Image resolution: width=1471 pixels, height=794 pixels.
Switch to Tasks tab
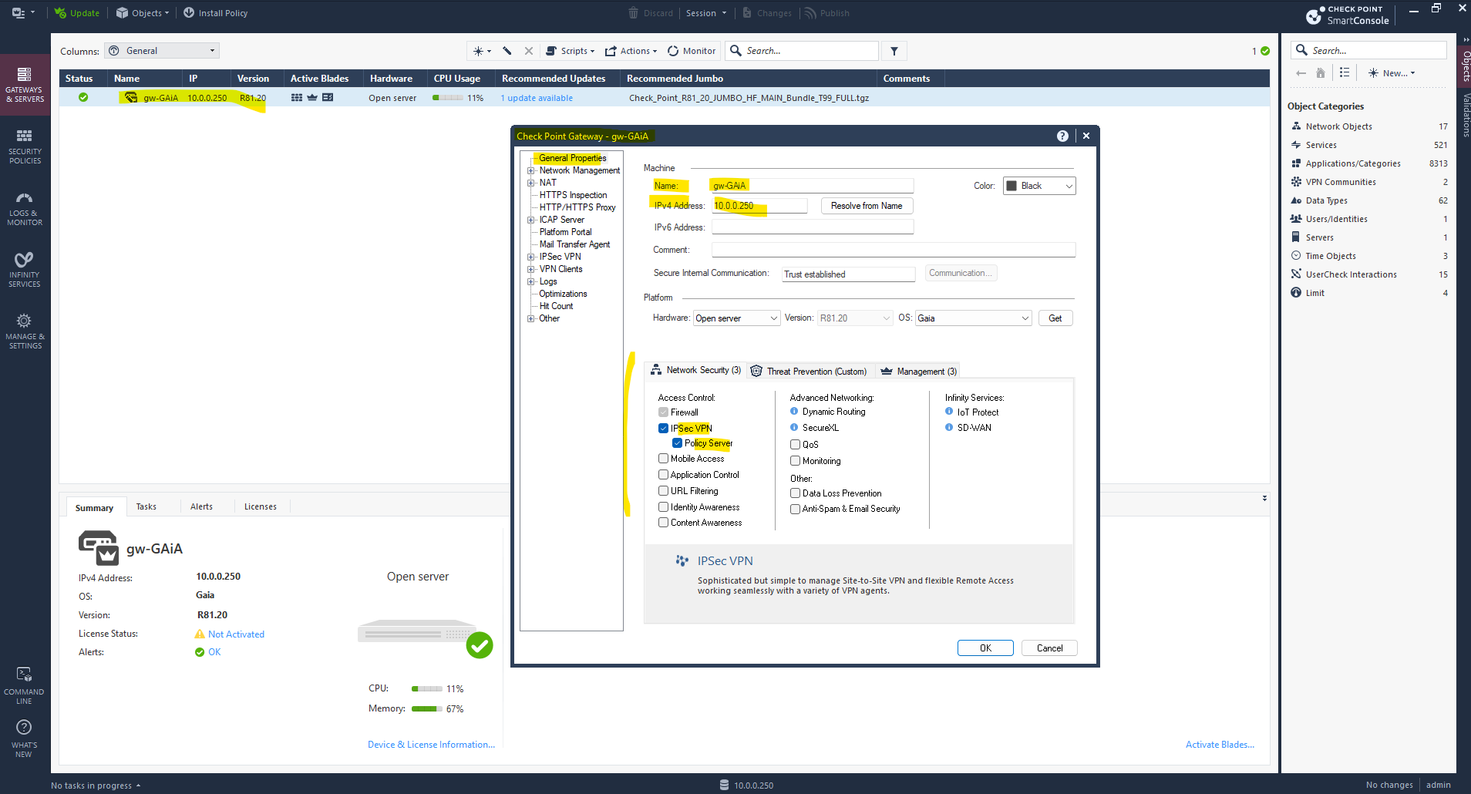click(146, 506)
